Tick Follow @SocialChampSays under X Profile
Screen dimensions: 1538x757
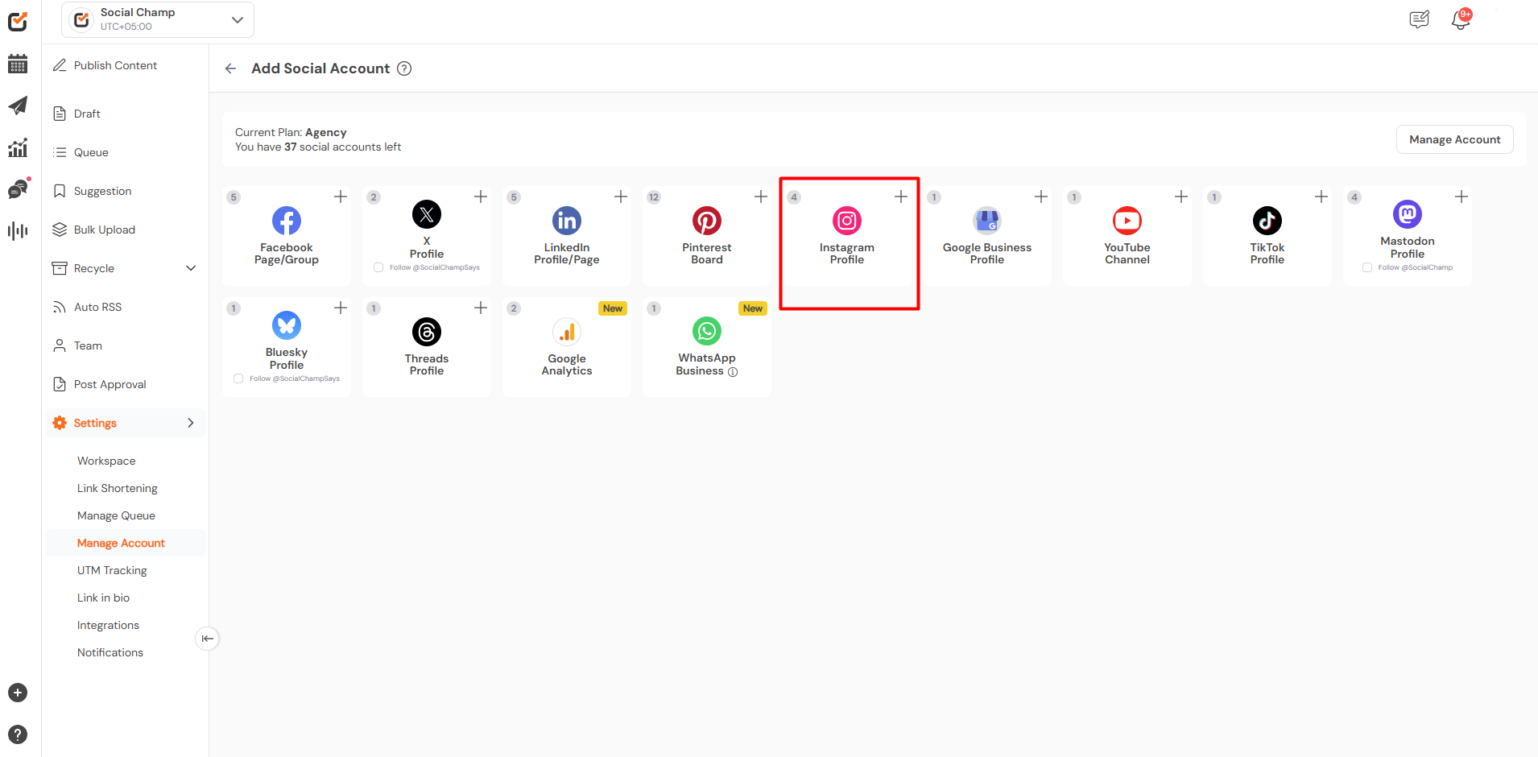(378, 267)
